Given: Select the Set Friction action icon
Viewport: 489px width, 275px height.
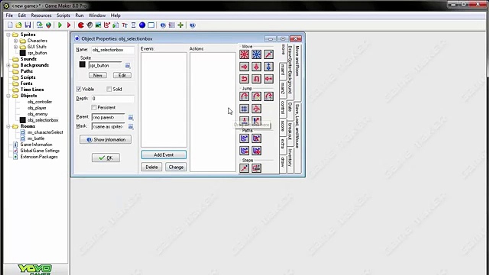Looking at the screenshot, I should [269, 79].
